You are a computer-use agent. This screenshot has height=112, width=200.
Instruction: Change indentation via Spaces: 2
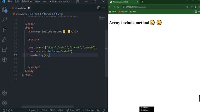click(33, 110)
